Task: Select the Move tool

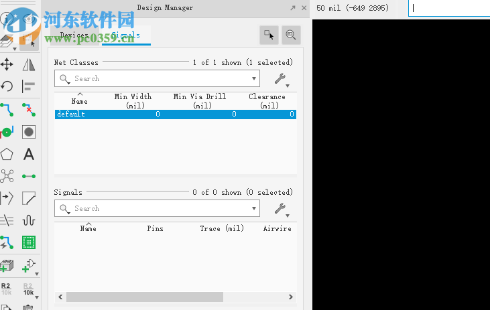Action: [x=7, y=65]
